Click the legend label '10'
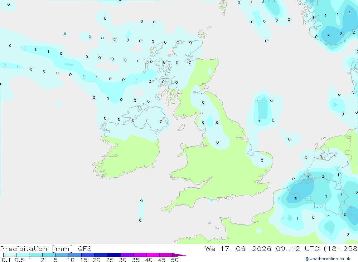 [71, 260]
